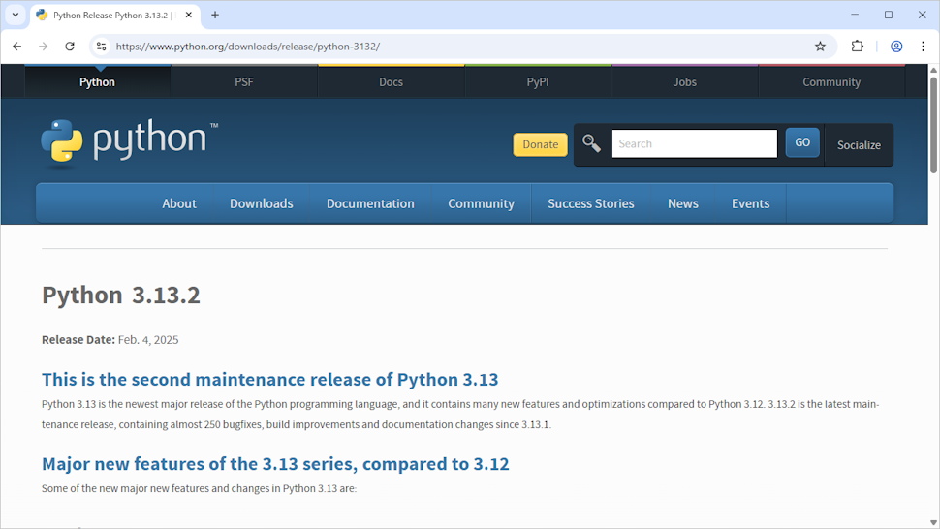
Task: Open the Community top tab
Action: 831,82
